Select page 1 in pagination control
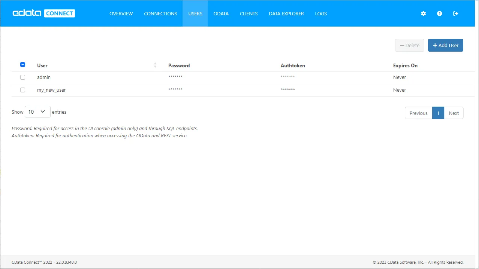The height and width of the screenshot is (269, 479). [438, 113]
